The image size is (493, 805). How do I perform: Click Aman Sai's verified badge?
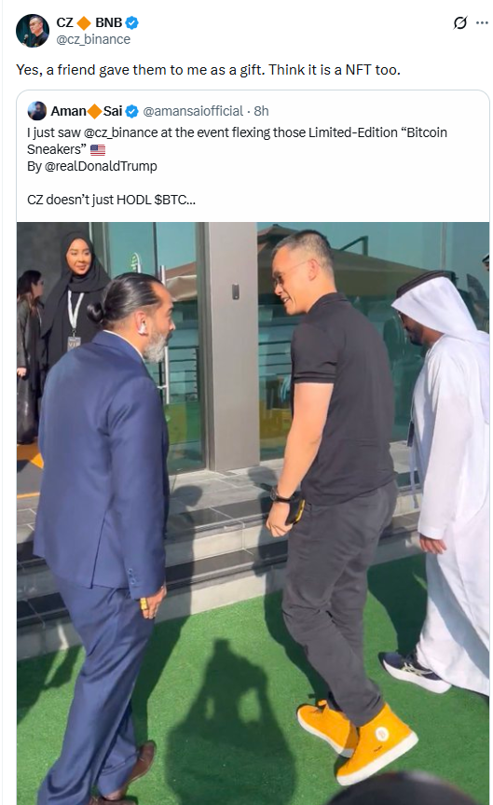pos(131,111)
